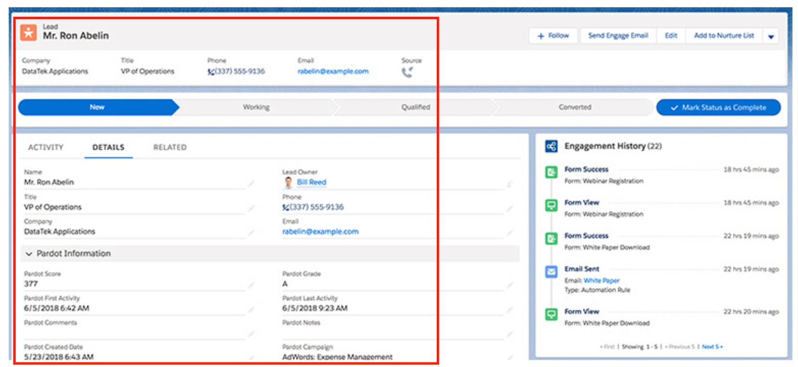Open the more actions dropdown arrow
Screen dimensions: 798x367
pyautogui.click(x=771, y=36)
